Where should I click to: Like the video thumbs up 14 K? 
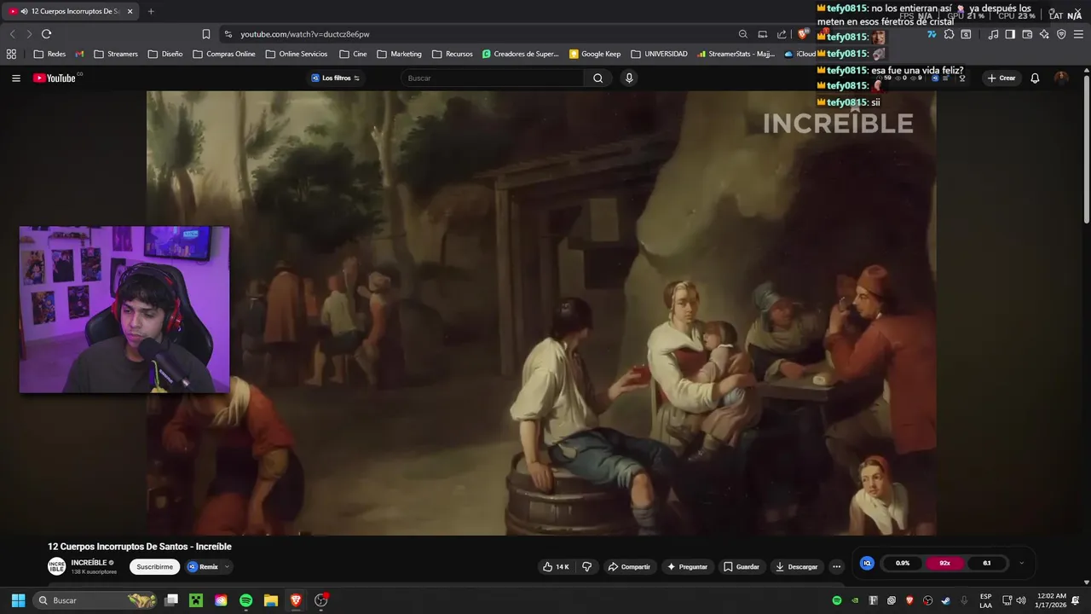(557, 566)
